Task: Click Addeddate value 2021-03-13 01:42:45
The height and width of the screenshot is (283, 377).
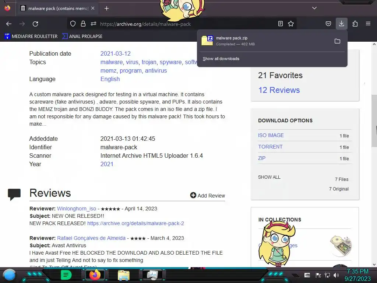Action: click(x=128, y=139)
